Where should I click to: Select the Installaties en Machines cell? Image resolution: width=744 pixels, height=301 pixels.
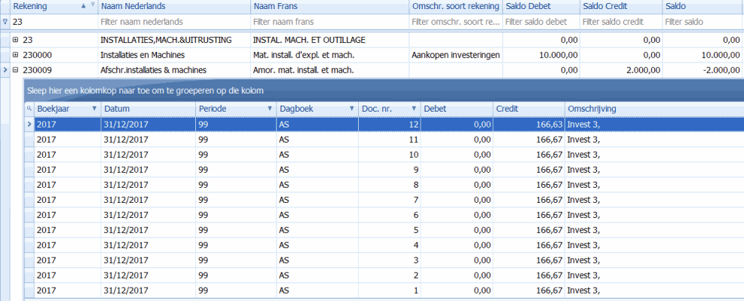174,55
